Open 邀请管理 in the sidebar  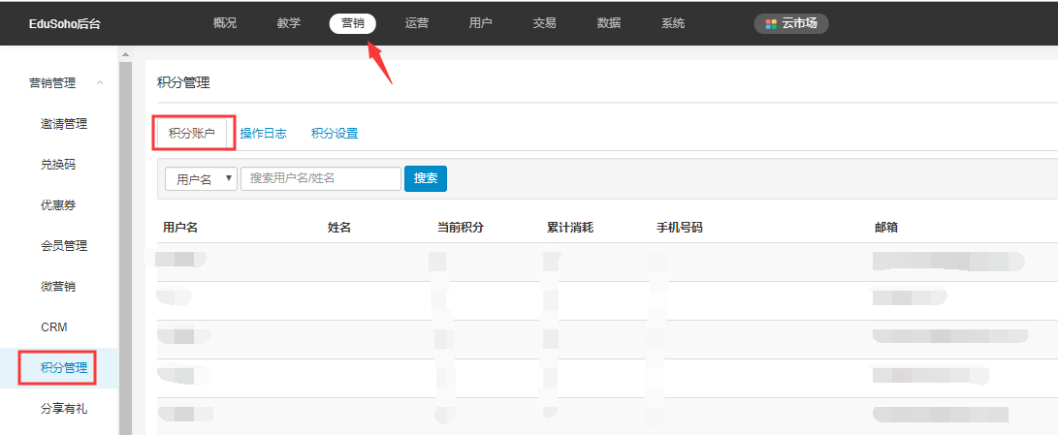coord(64,124)
